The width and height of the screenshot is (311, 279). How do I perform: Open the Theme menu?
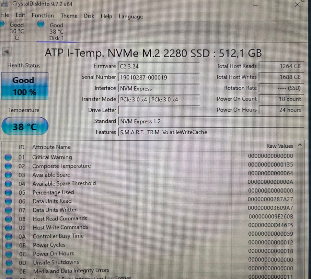pos(69,16)
